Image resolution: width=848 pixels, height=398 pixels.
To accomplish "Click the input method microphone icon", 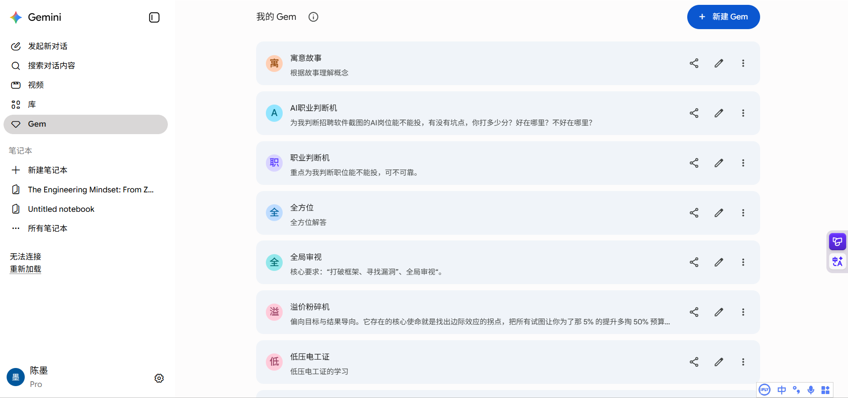I will tap(811, 390).
